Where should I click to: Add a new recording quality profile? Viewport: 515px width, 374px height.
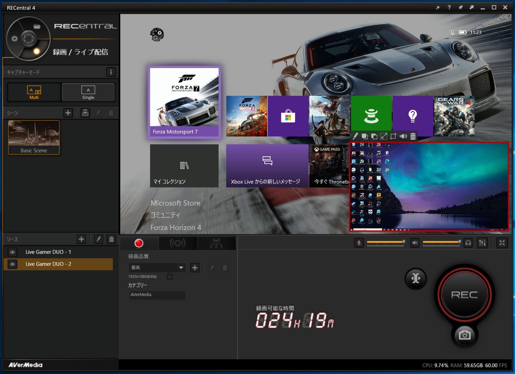pos(195,267)
